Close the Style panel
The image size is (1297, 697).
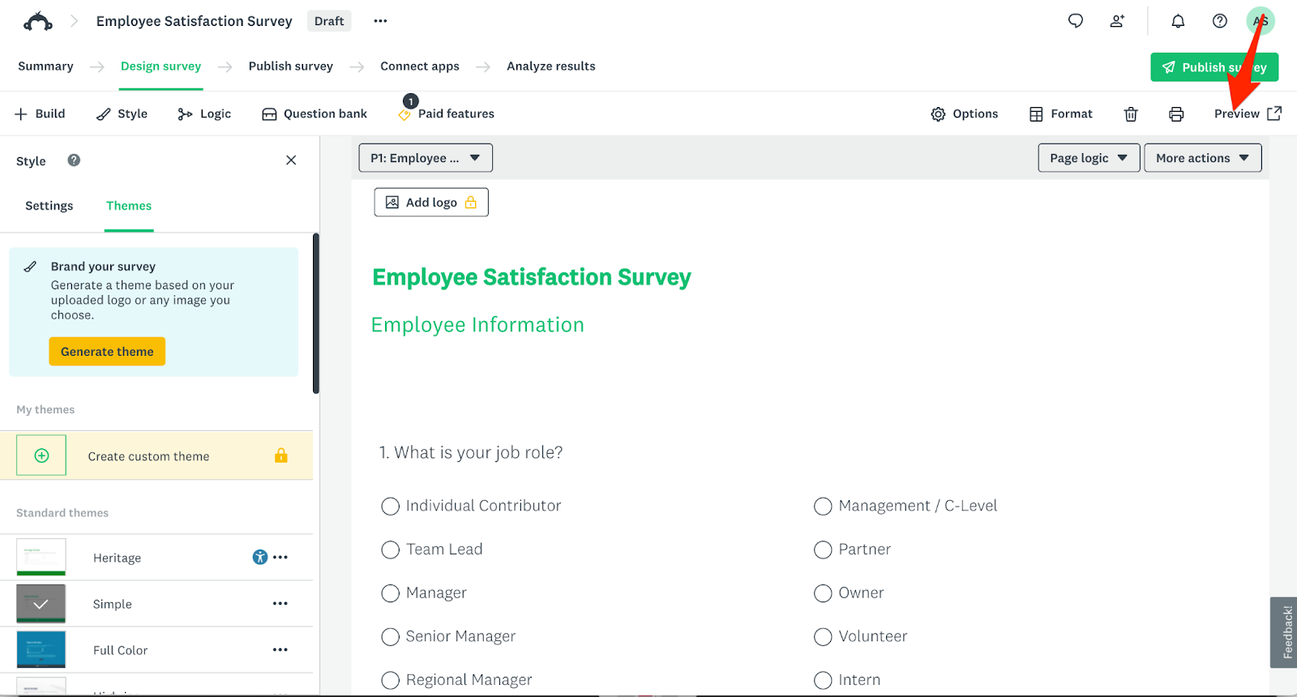click(291, 160)
